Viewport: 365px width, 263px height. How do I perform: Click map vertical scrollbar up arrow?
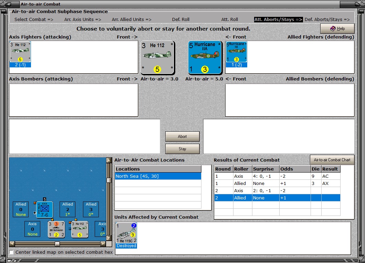tap(109, 160)
